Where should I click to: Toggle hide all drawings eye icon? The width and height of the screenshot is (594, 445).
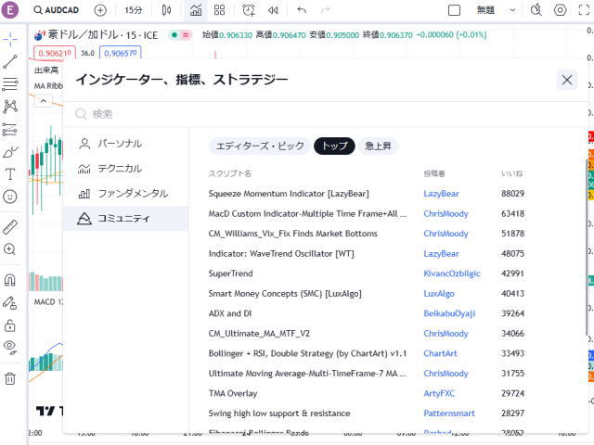tap(10, 347)
